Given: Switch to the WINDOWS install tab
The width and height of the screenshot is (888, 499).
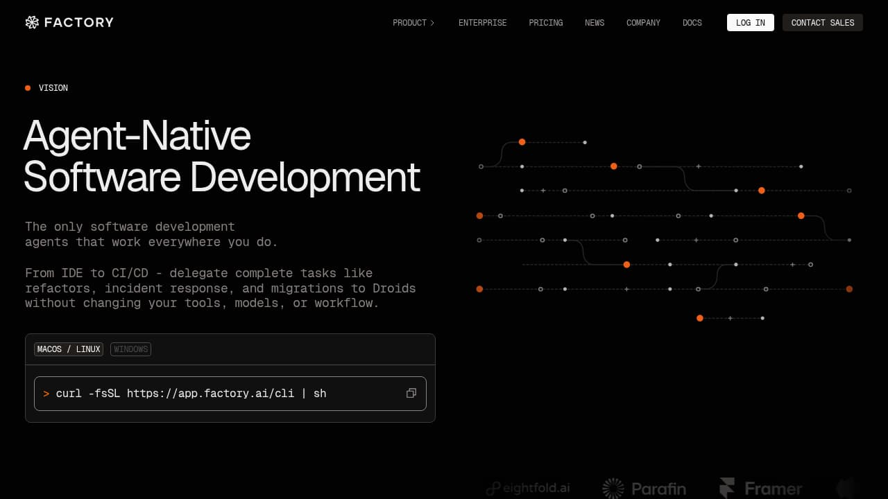Looking at the screenshot, I should [130, 349].
